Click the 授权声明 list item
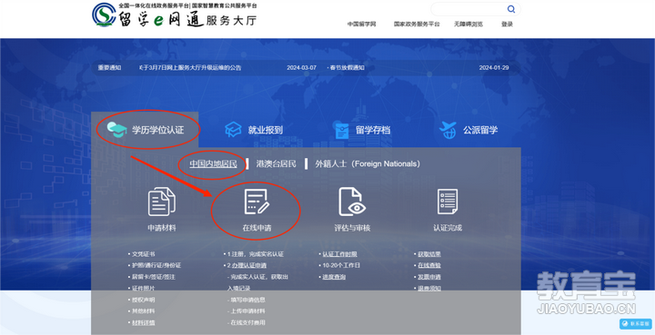The image size is (655, 335). [144, 300]
